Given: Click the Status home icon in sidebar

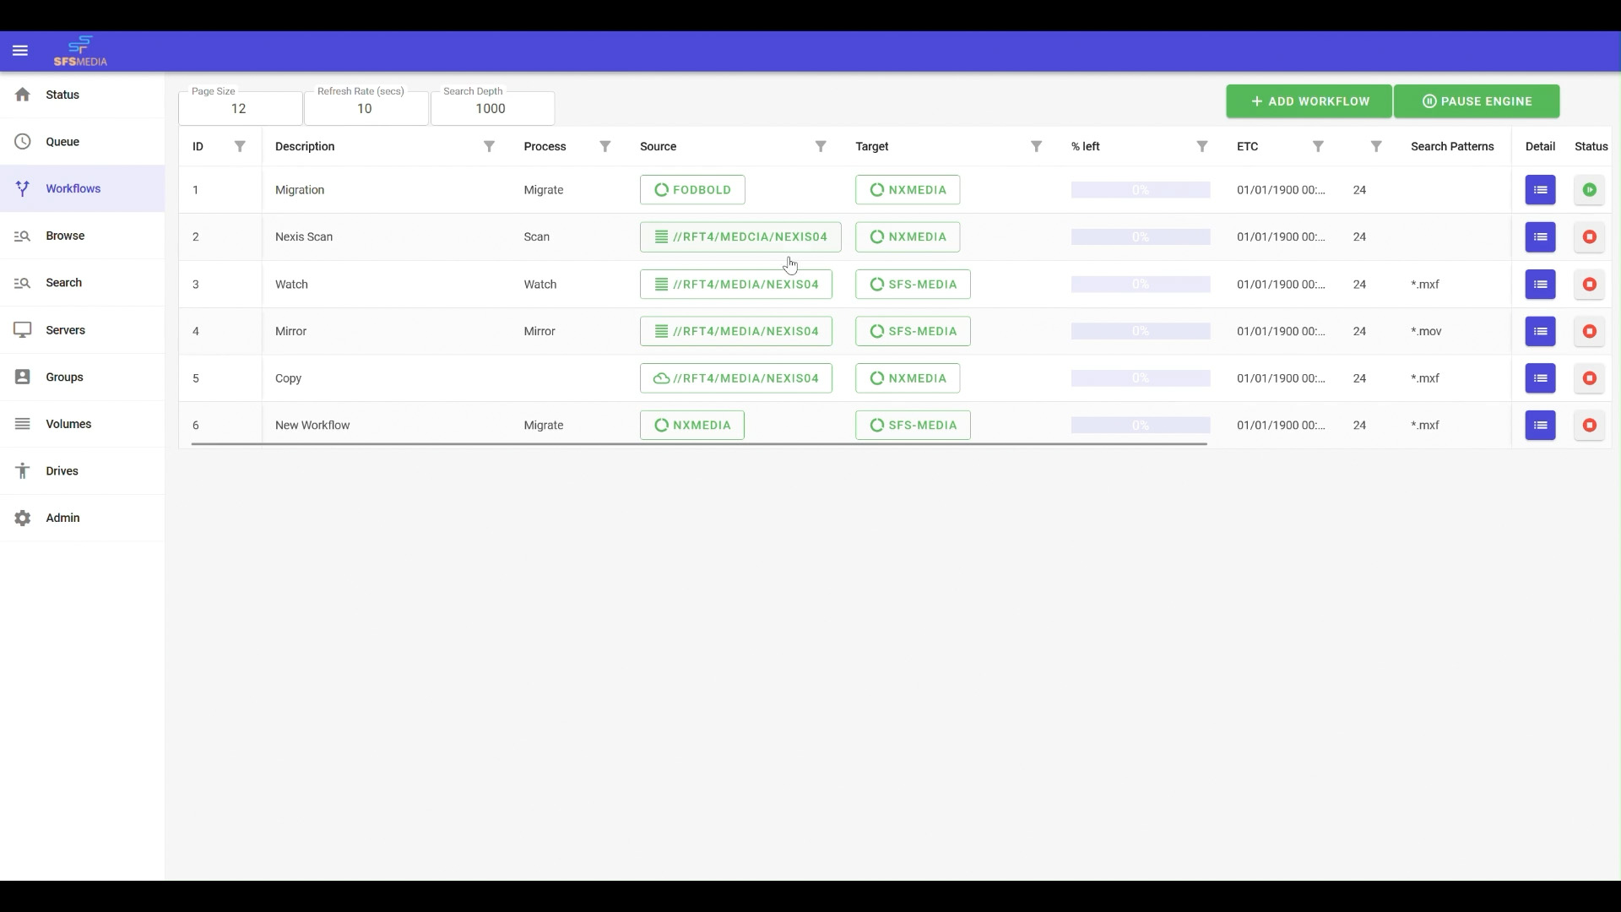Looking at the screenshot, I should (23, 95).
